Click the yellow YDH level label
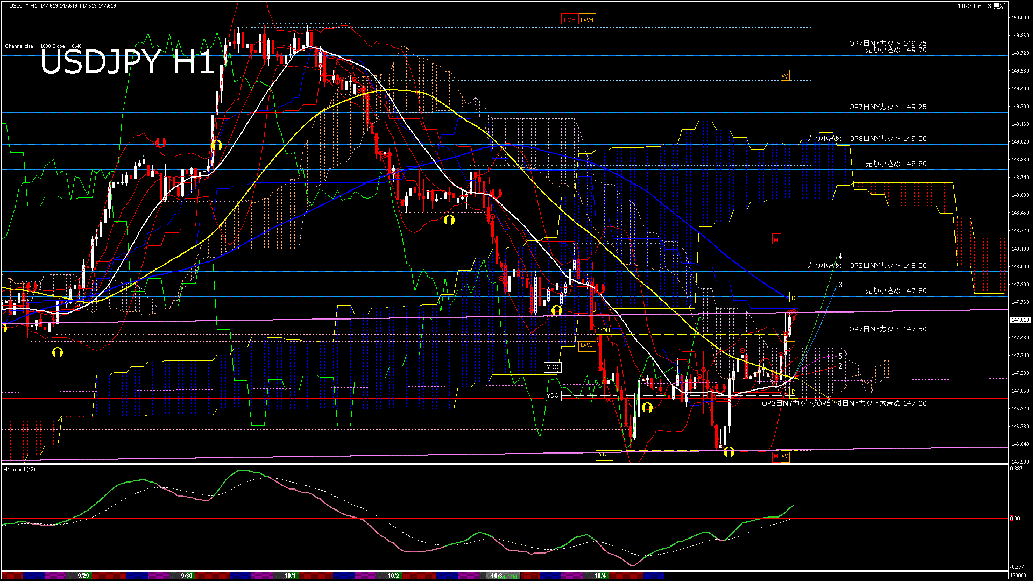The width and height of the screenshot is (1033, 581). (x=604, y=330)
